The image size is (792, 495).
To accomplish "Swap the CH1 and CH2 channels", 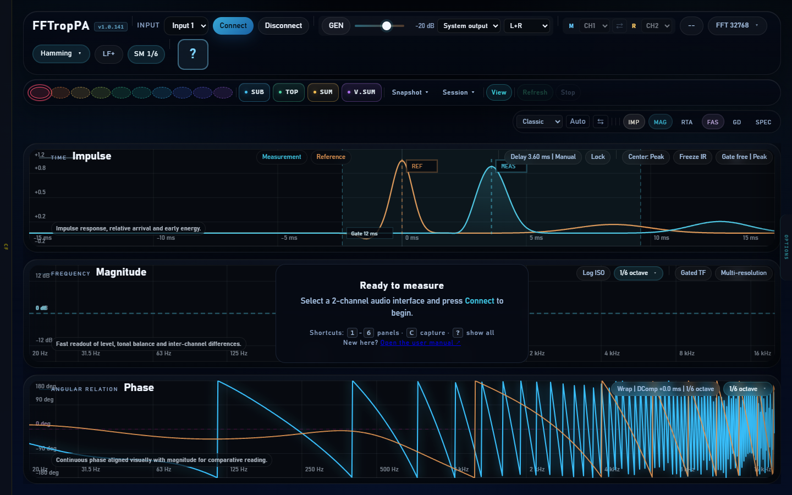I will pyautogui.click(x=619, y=26).
